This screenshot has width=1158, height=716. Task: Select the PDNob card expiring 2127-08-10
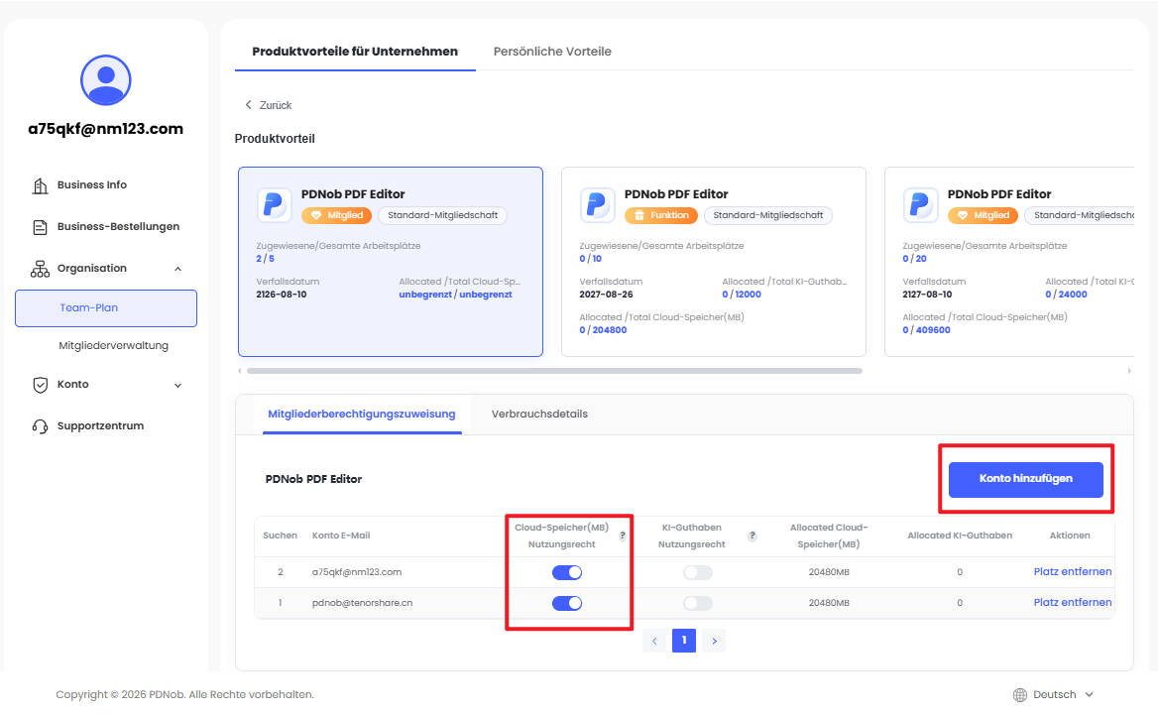click(x=1009, y=262)
